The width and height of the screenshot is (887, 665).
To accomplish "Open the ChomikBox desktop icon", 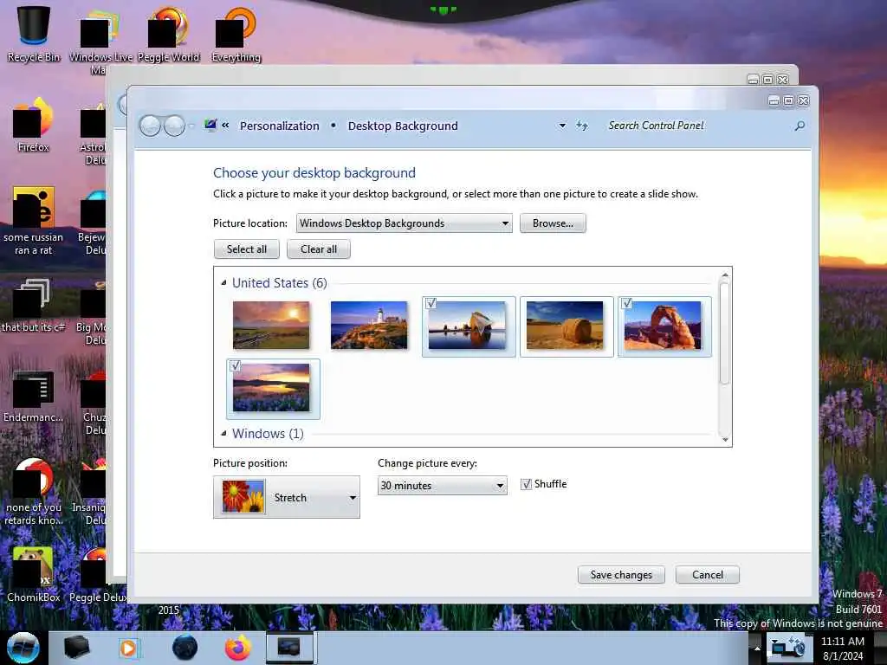I will (x=34, y=575).
